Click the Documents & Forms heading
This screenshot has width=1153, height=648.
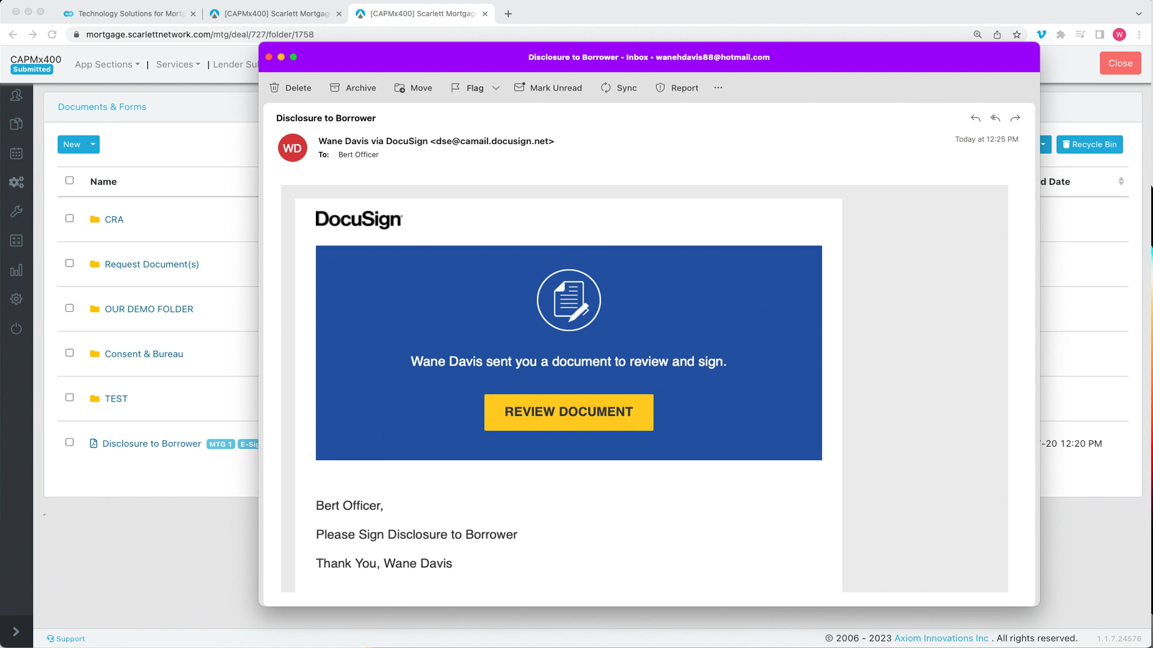(102, 107)
